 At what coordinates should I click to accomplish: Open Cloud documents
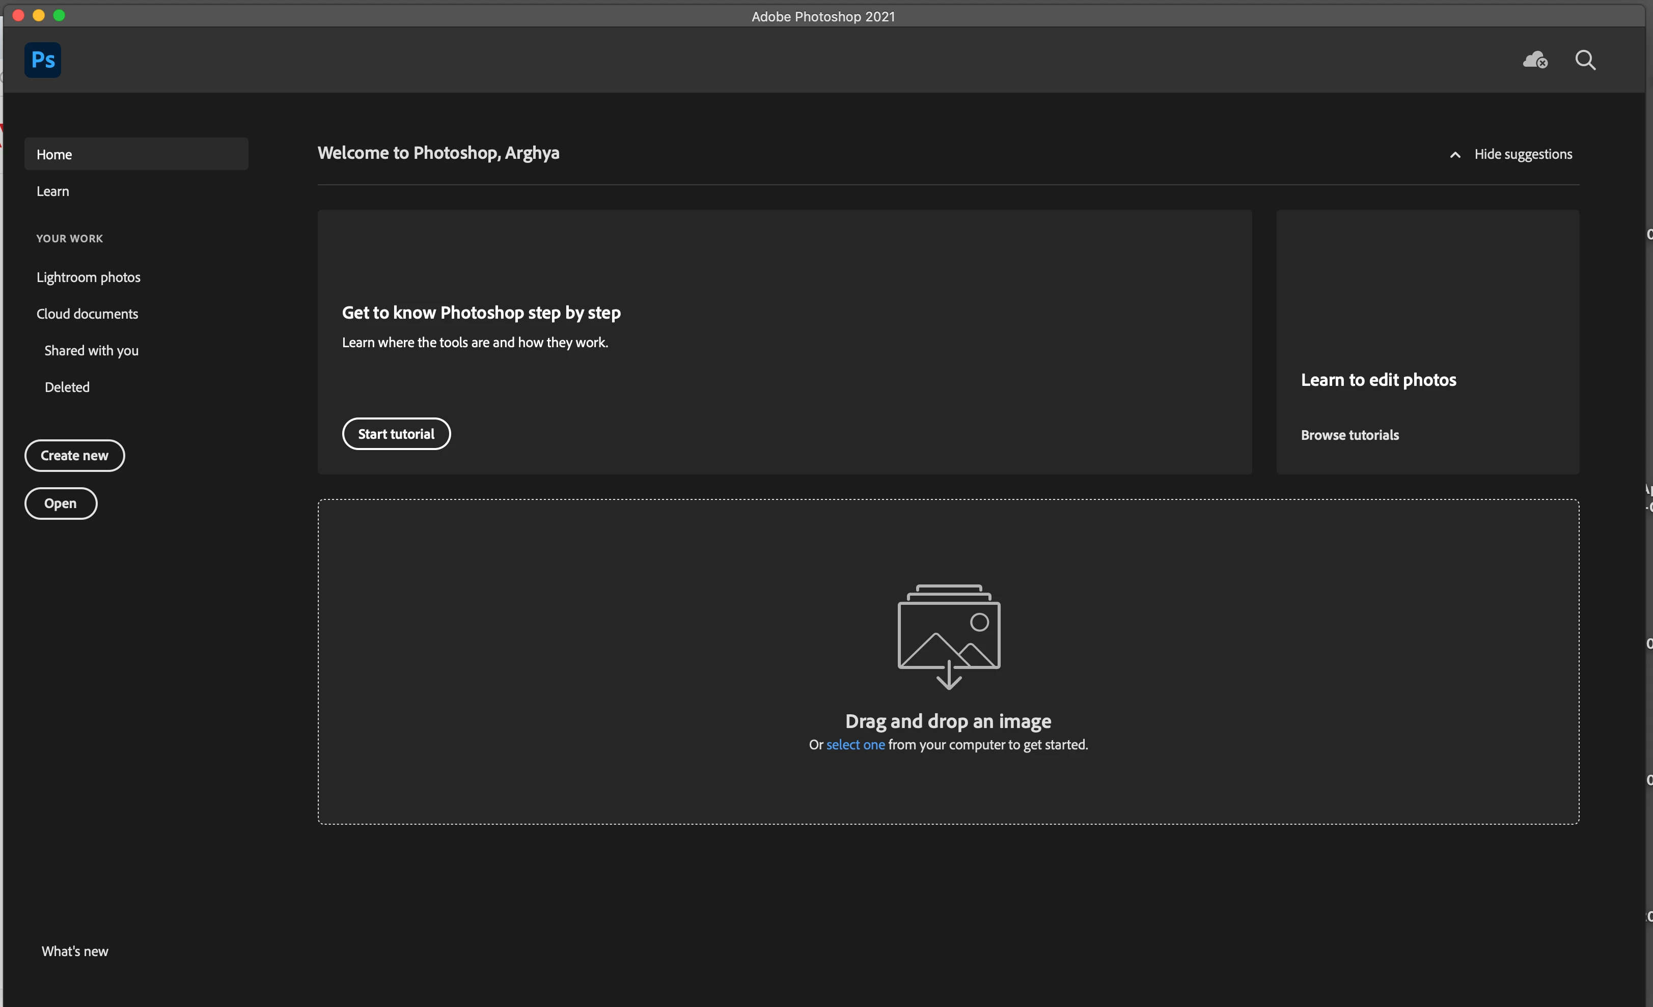click(x=87, y=314)
